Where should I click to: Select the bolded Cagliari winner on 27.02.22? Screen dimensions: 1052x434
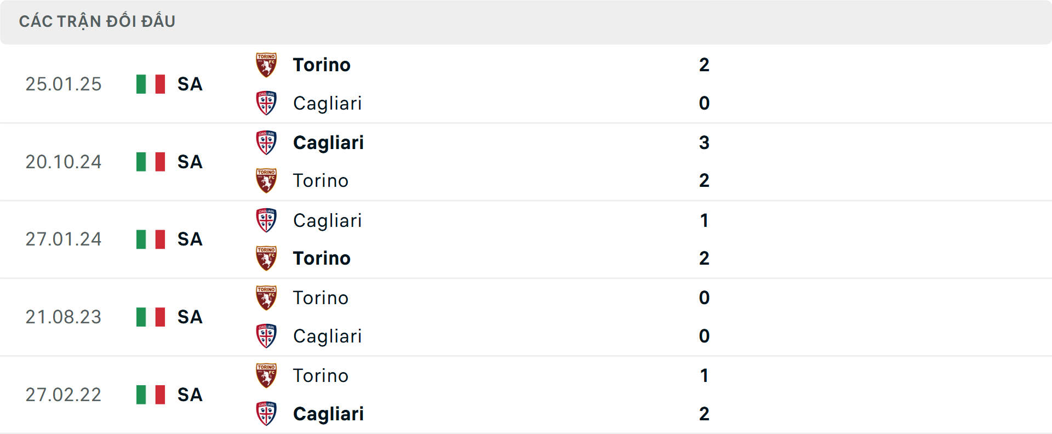pyautogui.click(x=328, y=414)
